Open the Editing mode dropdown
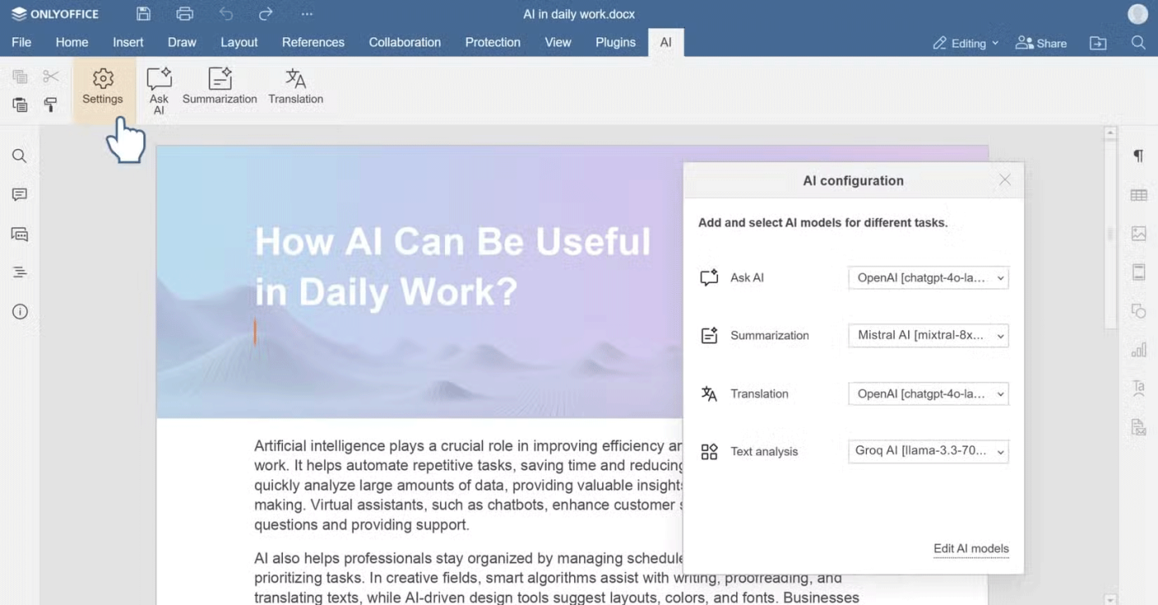Screen dimensions: 1158x605 (965, 43)
